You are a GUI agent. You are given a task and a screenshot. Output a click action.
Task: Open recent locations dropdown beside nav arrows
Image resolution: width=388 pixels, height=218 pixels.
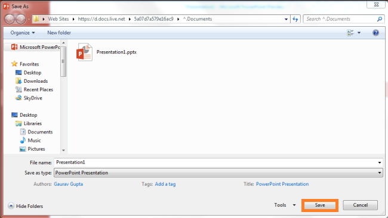(x=29, y=19)
